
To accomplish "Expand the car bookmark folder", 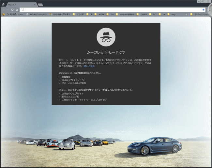I will [162, 14].
